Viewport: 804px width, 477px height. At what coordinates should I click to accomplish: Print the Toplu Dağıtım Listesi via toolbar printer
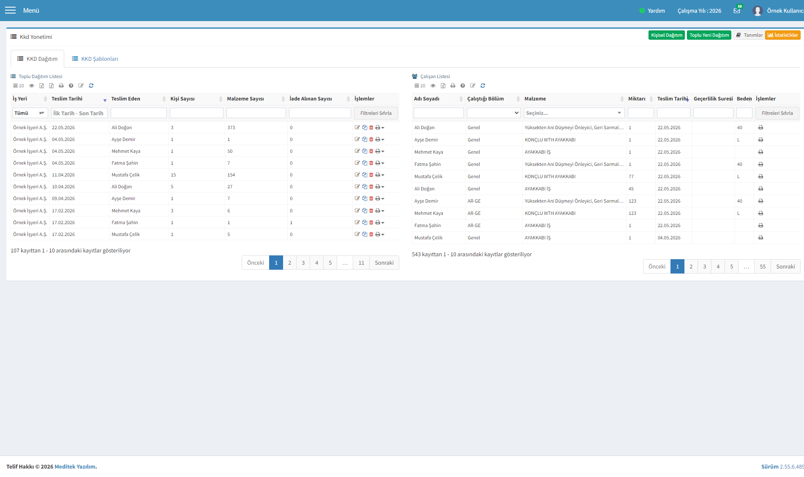[61, 86]
